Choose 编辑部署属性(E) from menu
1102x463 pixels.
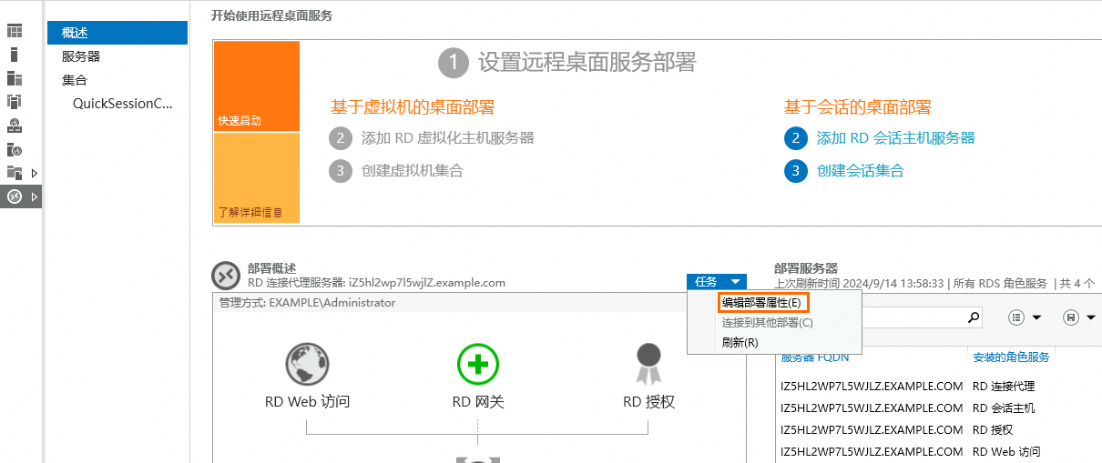762,302
